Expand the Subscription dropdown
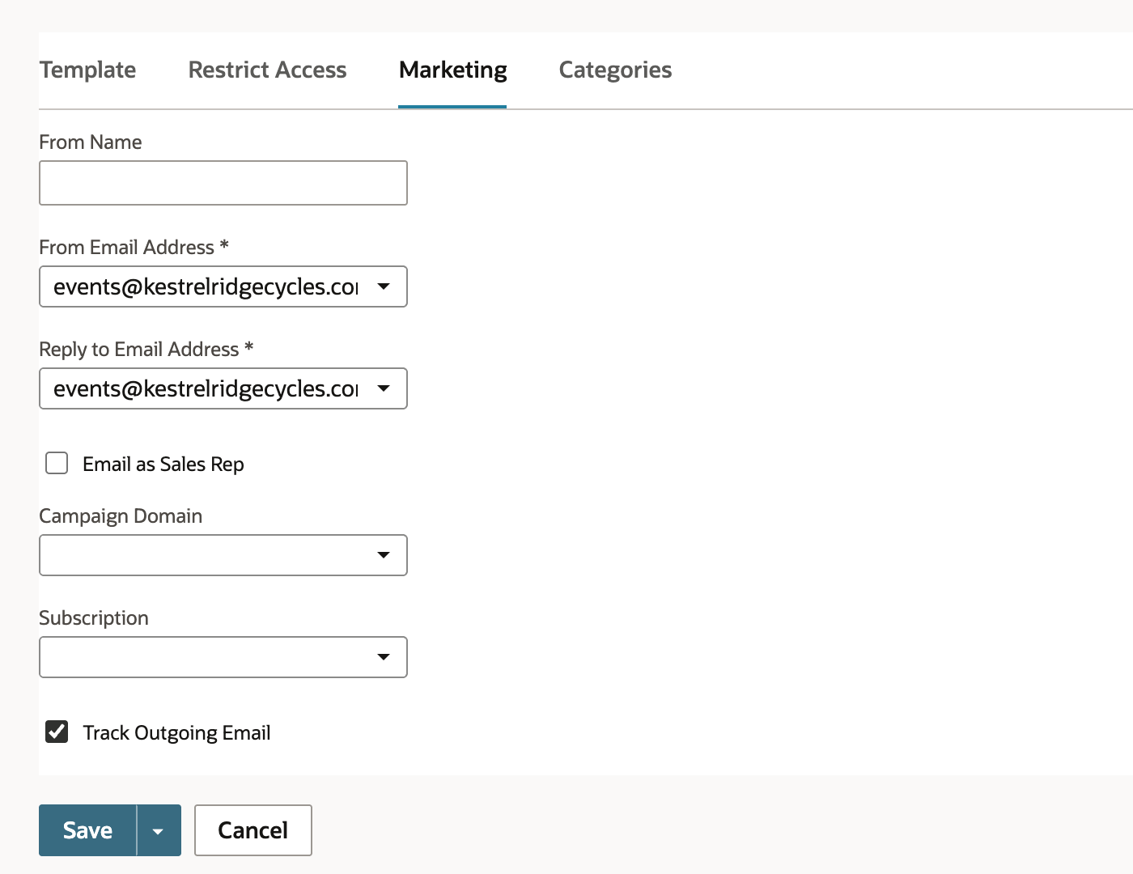This screenshot has height=874, width=1133. tap(223, 657)
